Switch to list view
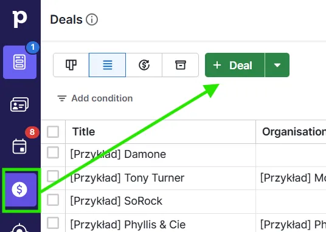 point(107,65)
